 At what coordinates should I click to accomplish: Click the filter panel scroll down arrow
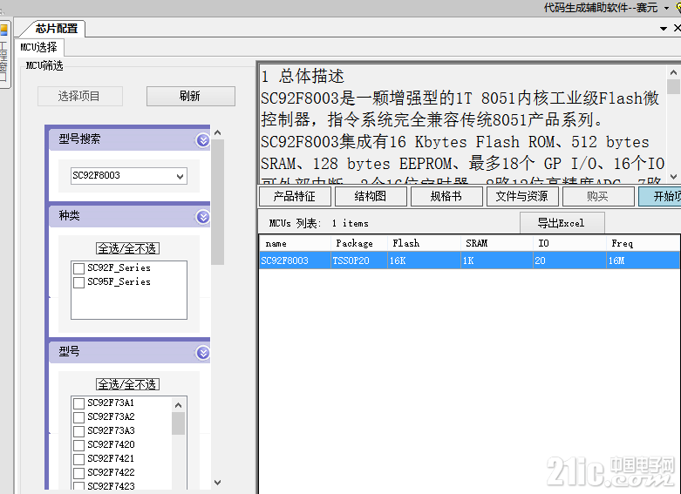(x=218, y=483)
